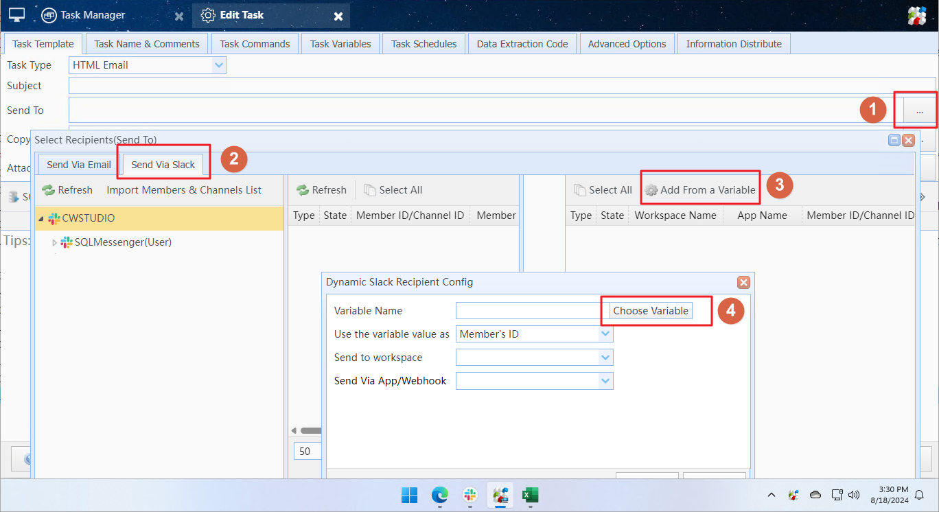The height and width of the screenshot is (512, 939).
Task: Maximize the Select Recipients dialog
Action: pos(894,140)
